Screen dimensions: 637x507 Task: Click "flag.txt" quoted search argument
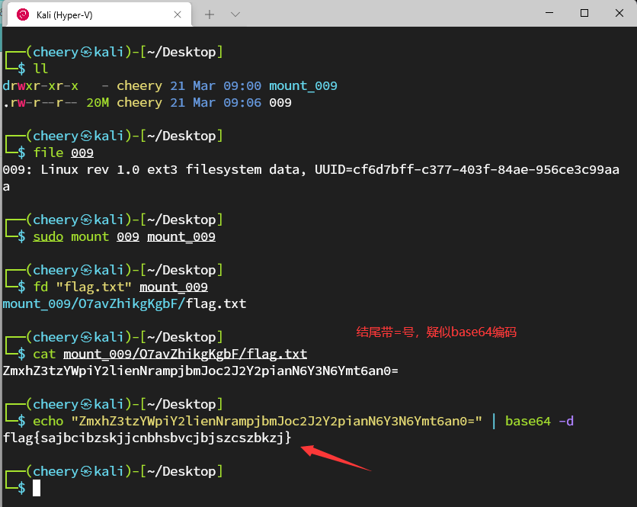(x=94, y=287)
